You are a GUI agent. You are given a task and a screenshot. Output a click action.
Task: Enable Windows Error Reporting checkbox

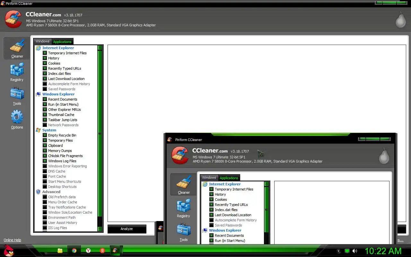point(45,166)
